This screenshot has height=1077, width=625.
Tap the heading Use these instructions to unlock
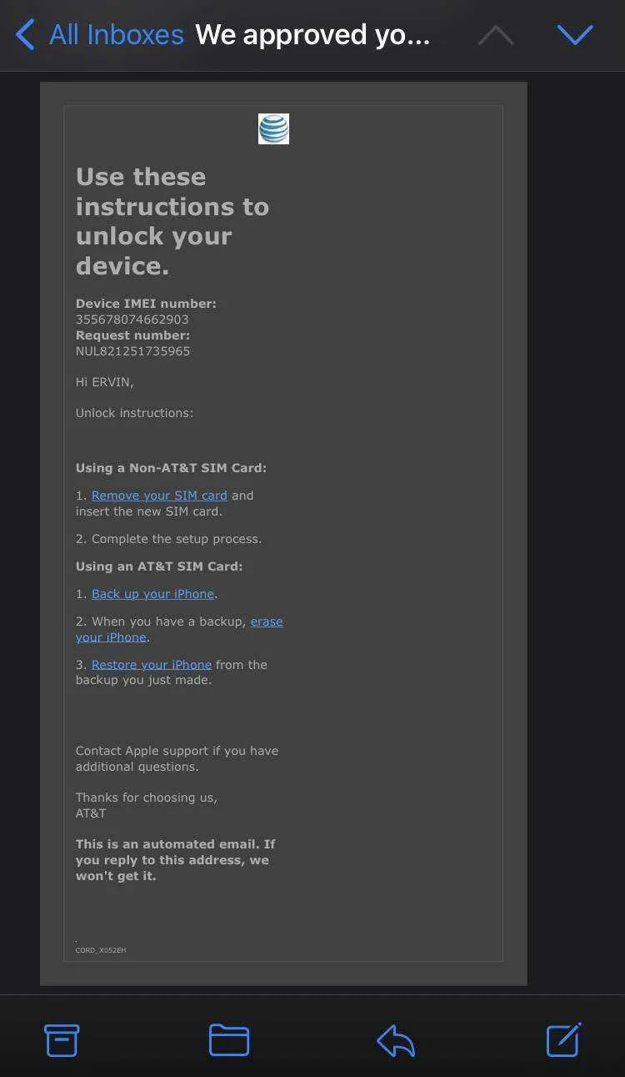click(172, 221)
